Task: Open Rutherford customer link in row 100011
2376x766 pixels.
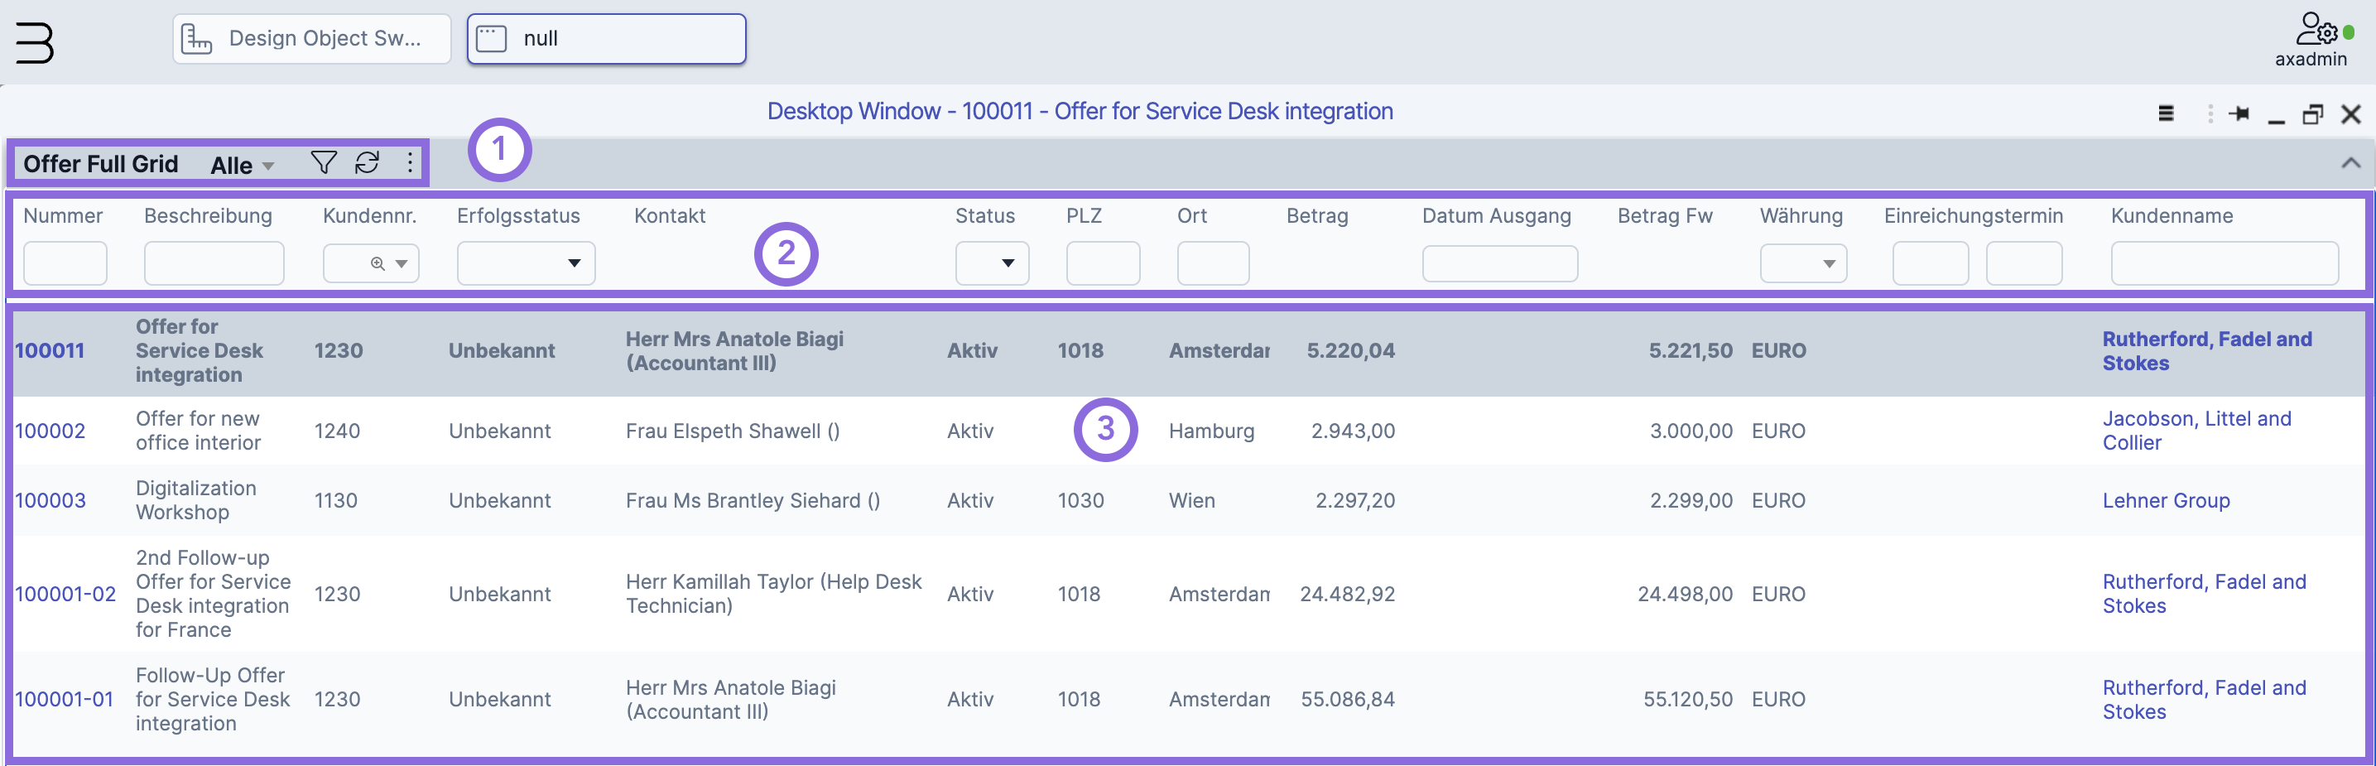Action: pos(2206,350)
